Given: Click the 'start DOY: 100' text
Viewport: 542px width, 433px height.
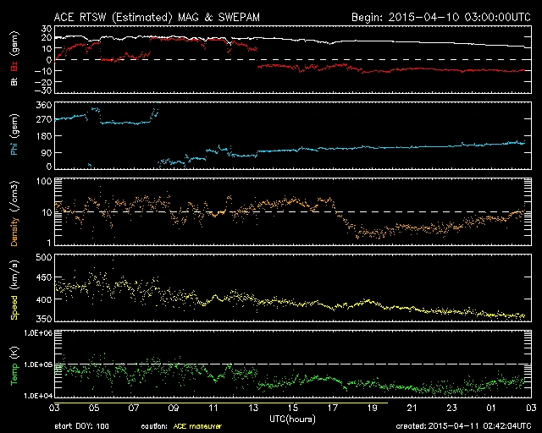Looking at the screenshot, I should click(x=81, y=426).
